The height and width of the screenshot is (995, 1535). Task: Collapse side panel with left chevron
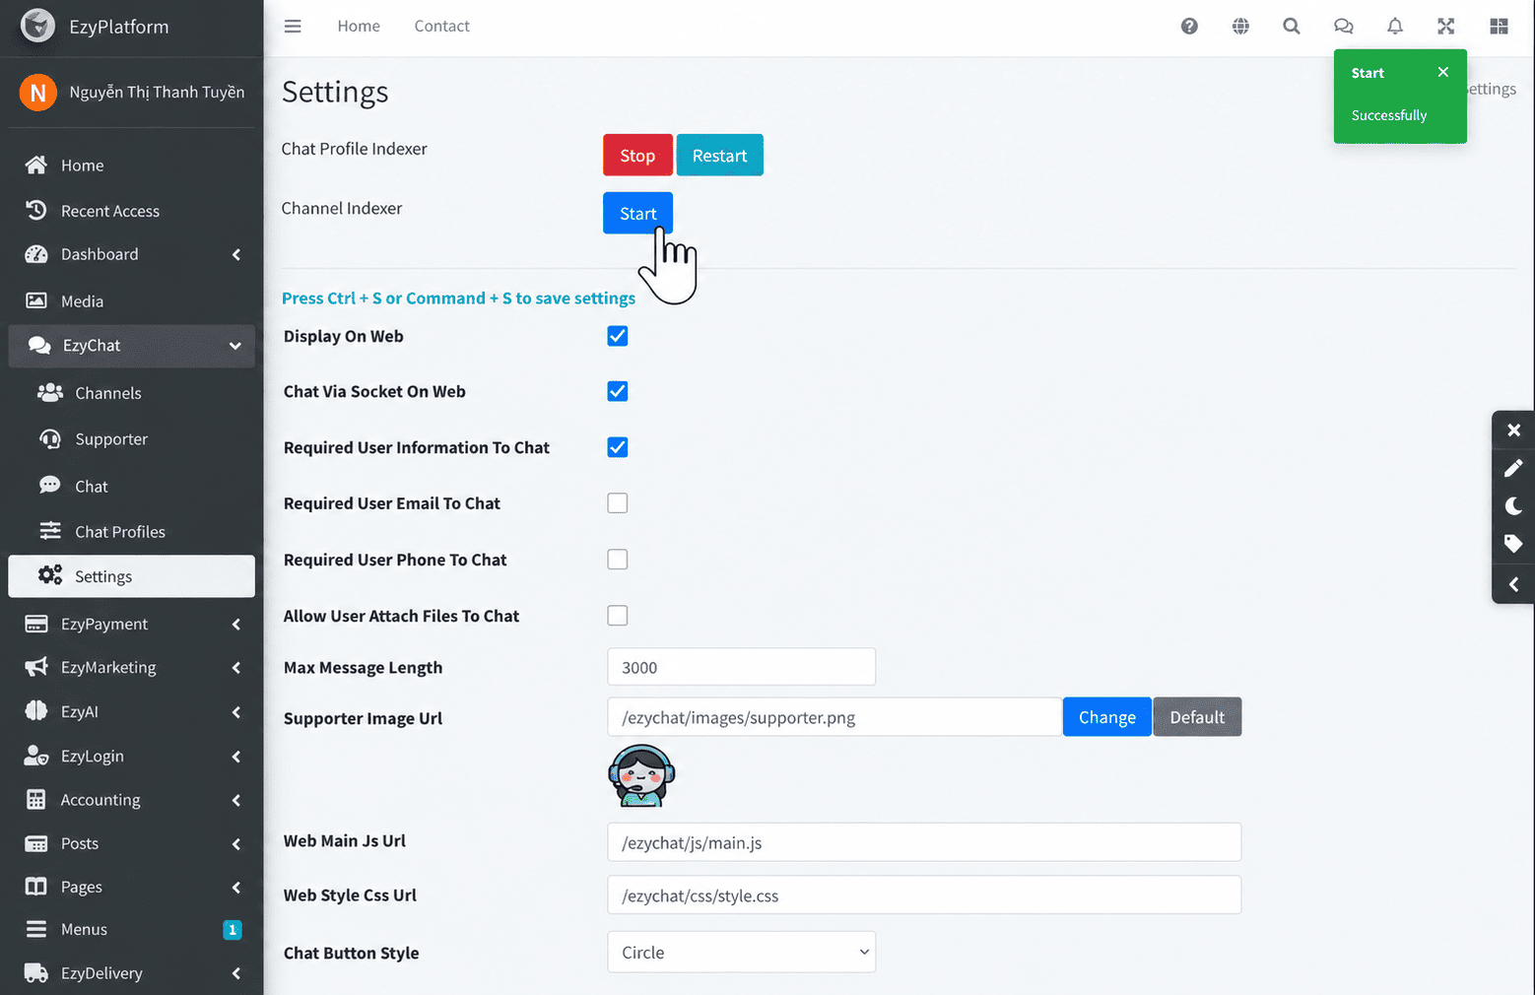coord(1513,584)
